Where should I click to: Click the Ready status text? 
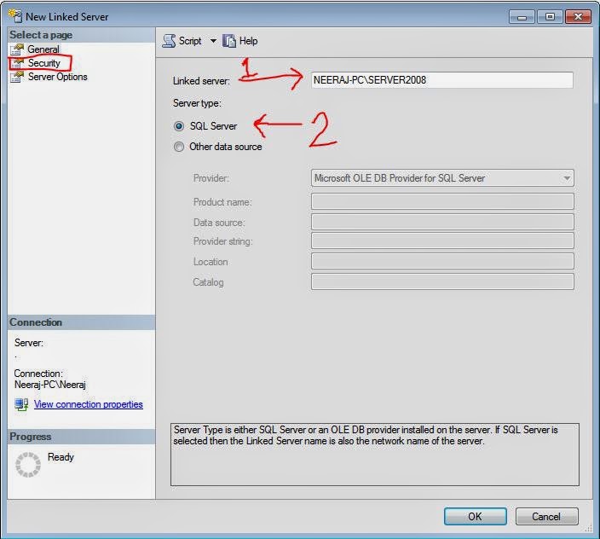[x=61, y=457]
